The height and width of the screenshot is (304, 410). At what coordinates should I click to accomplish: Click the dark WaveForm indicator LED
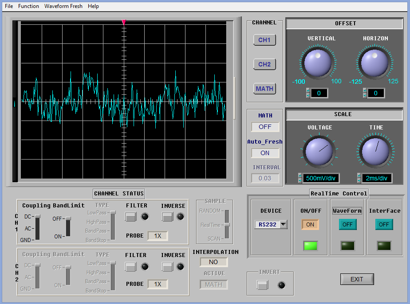pyautogui.click(x=348, y=246)
